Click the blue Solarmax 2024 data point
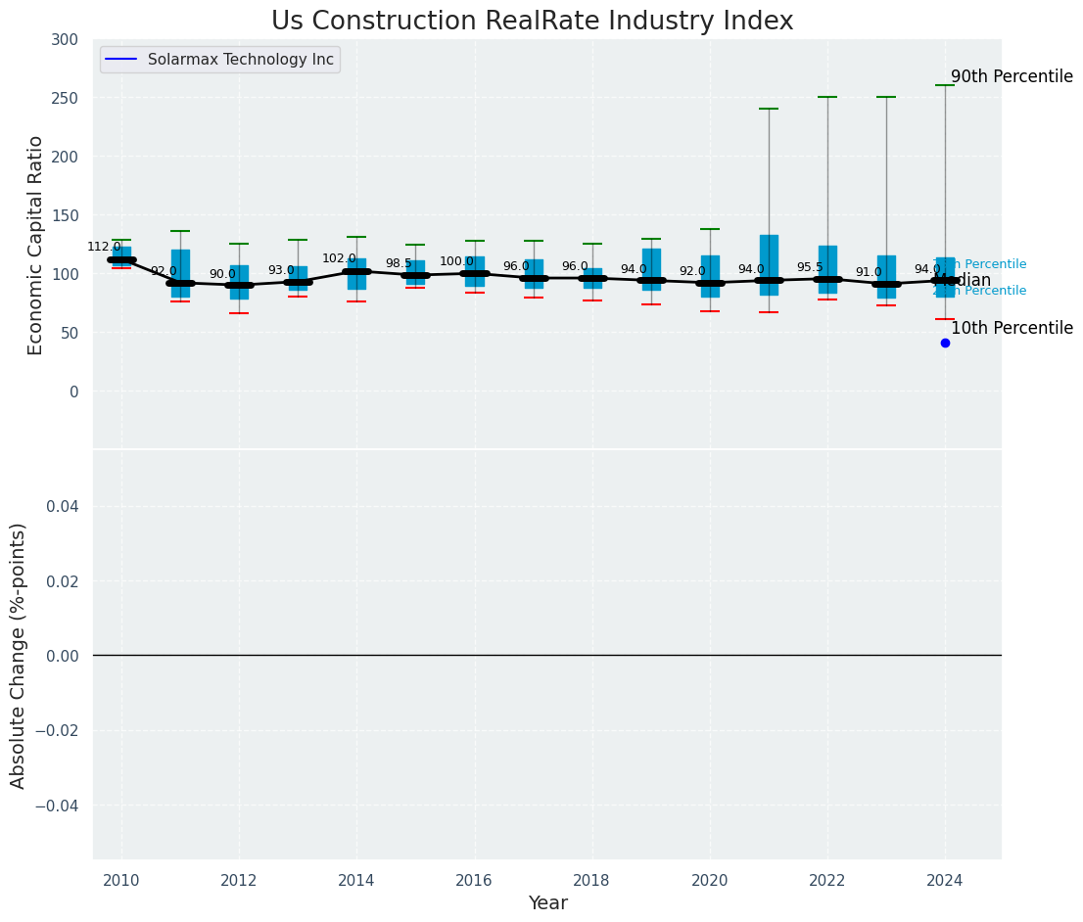The height and width of the screenshot is (922, 1083). (x=945, y=343)
